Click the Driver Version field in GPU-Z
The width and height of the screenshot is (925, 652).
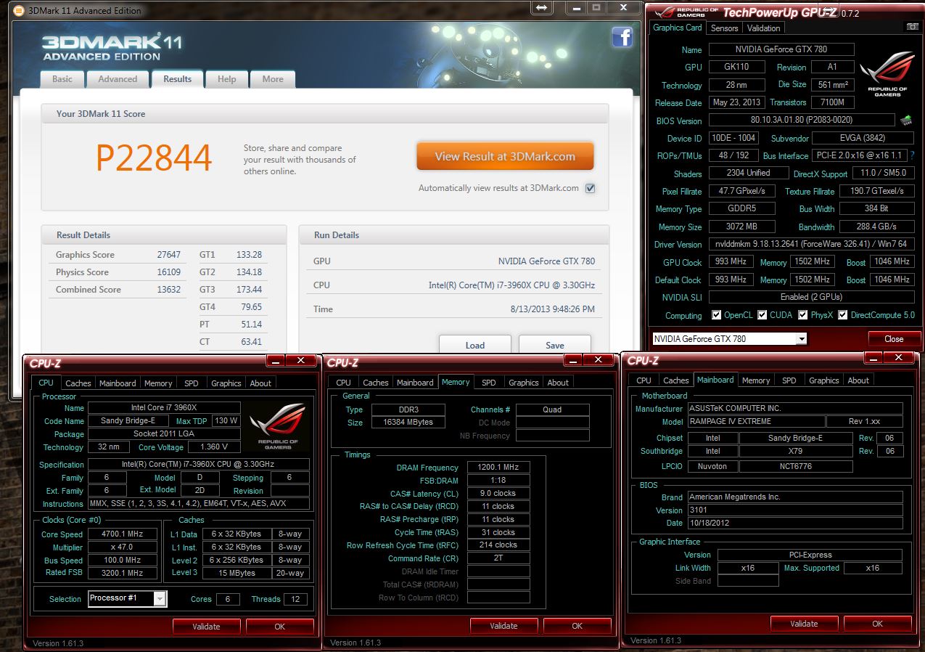(x=810, y=245)
